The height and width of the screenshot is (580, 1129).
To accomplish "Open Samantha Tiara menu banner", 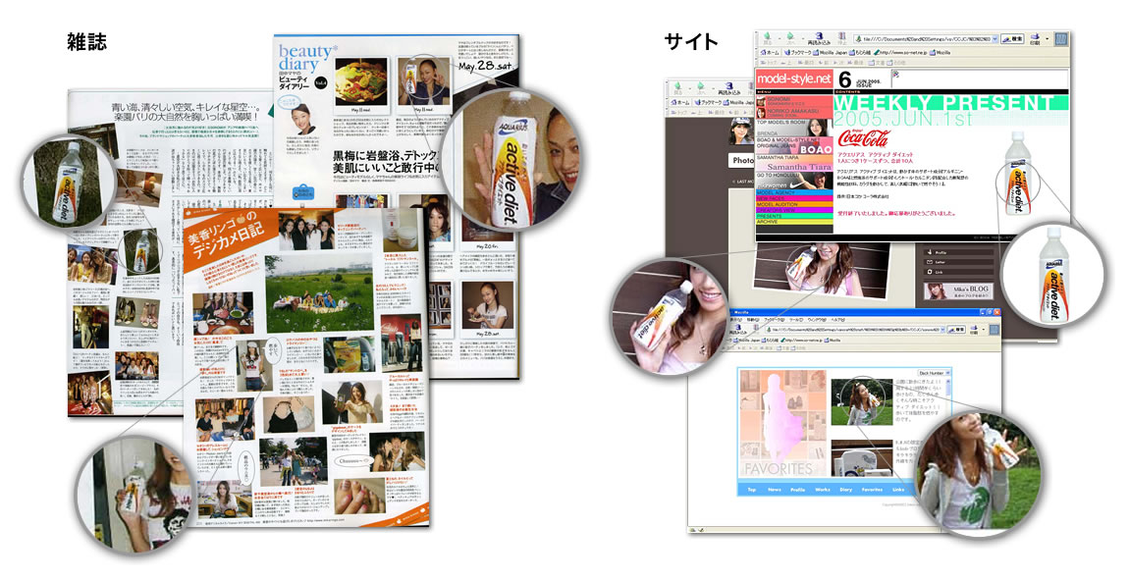I will [x=794, y=163].
